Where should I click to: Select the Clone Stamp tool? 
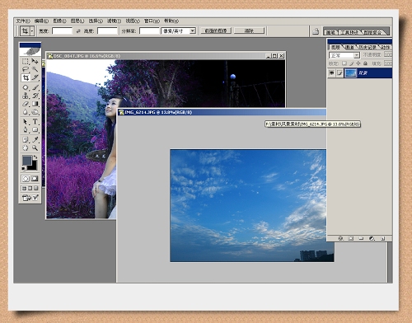click(x=26, y=96)
